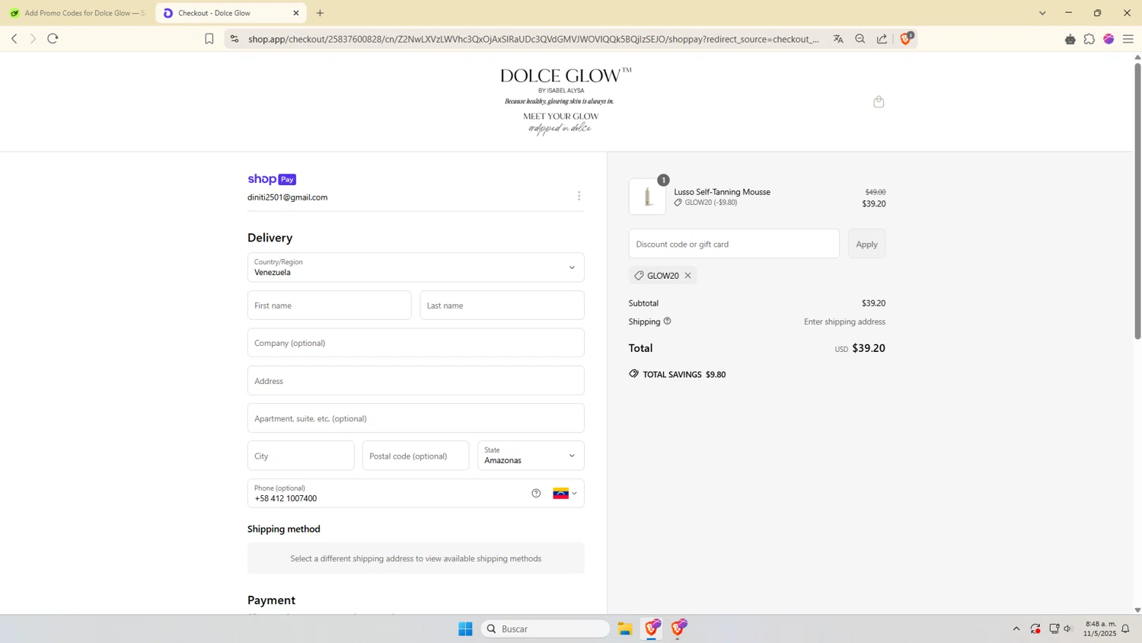1142x643 pixels.
Task: Click the taskbar clock showing 8:48 a.m.
Action: click(1100, 629)
